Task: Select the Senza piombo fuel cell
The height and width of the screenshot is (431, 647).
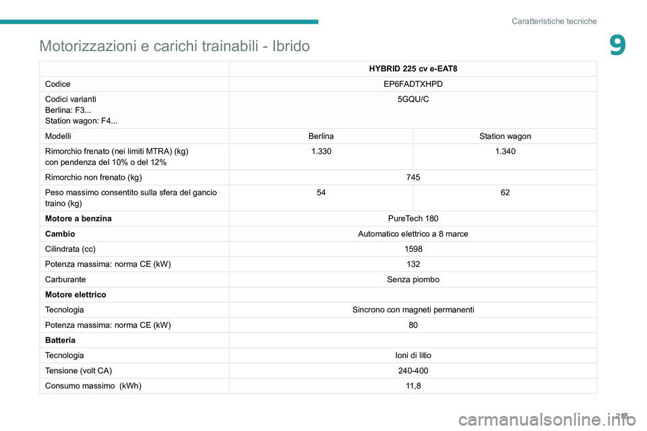Action: pyautogui.click(x=413, y=279)
